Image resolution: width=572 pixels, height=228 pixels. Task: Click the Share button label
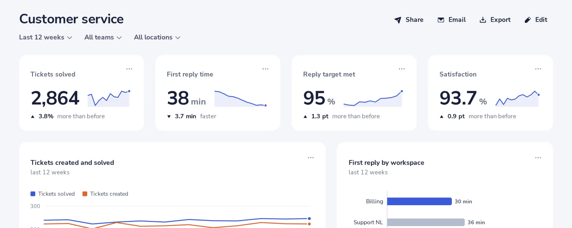[414, 20]
